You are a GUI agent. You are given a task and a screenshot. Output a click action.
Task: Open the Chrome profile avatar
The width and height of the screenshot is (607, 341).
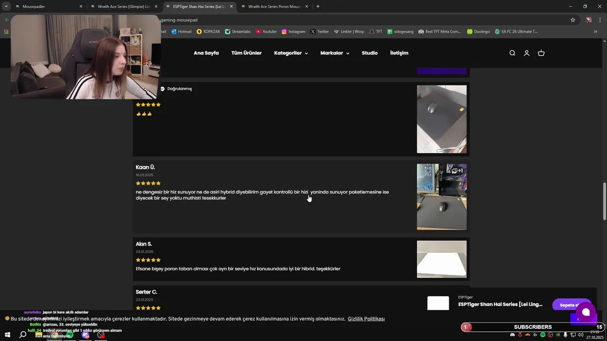pyautogui.click(x=589, y=20)
